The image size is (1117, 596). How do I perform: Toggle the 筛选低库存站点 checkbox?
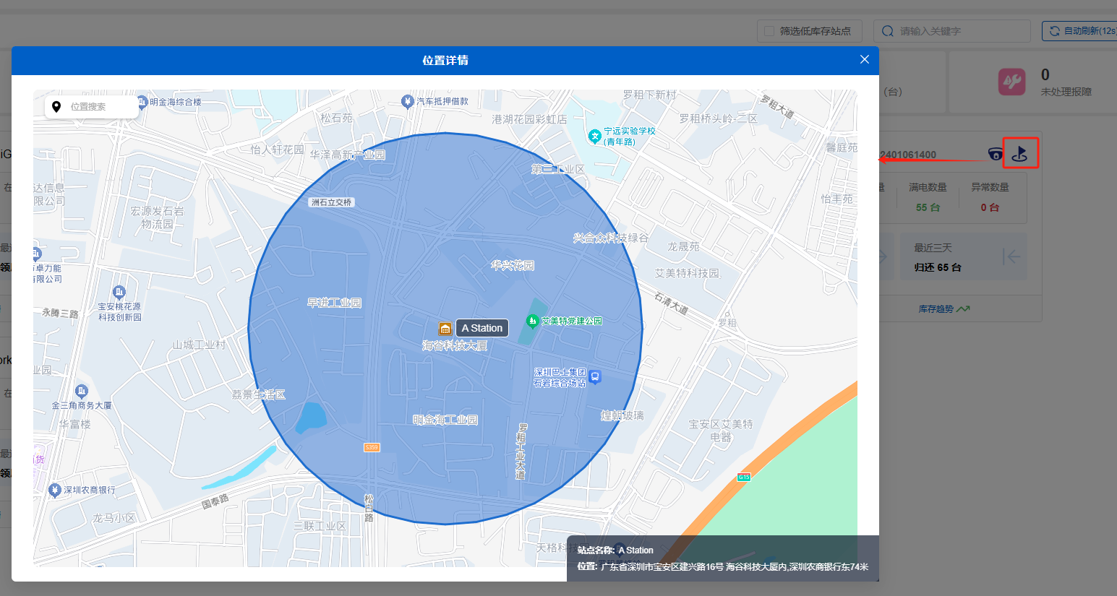[x=770, y=31]
